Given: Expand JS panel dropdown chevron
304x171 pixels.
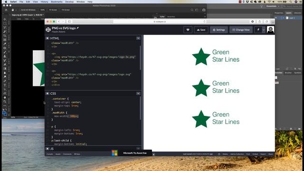Looking at the screenshot, I should (138, 149).
